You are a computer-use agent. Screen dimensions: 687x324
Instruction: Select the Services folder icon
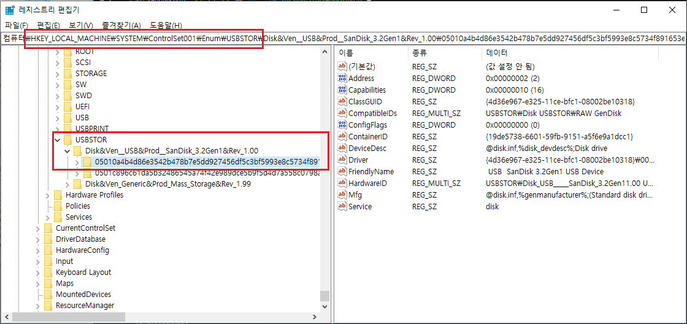58,217
